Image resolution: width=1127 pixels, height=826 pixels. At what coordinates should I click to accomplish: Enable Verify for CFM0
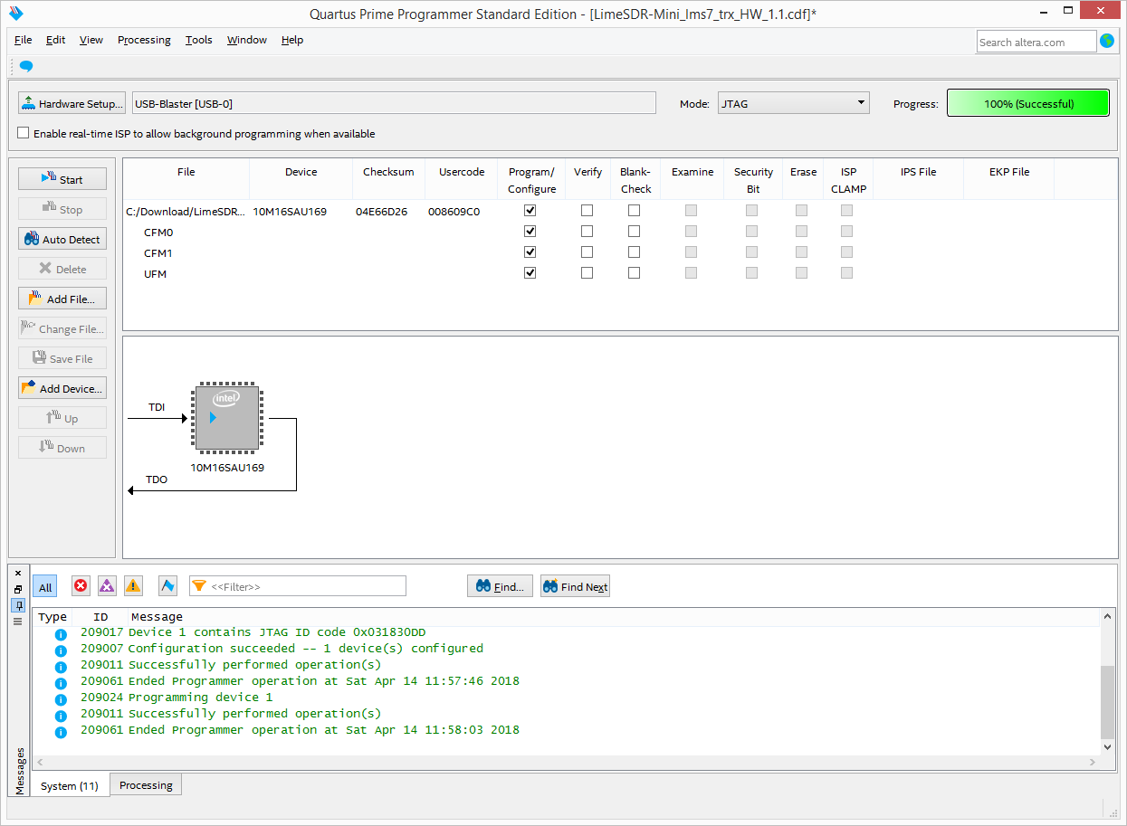[587, 231]
